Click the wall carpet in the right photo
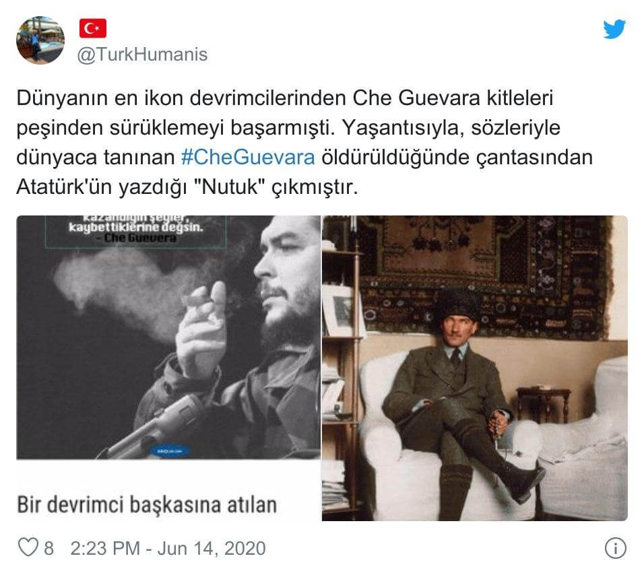644x575 pixels. [484, 275]
